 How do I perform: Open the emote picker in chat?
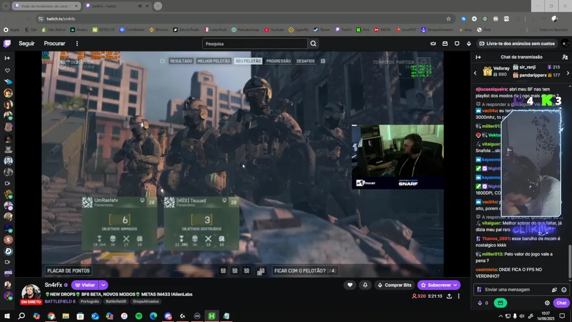coord(564,290)
